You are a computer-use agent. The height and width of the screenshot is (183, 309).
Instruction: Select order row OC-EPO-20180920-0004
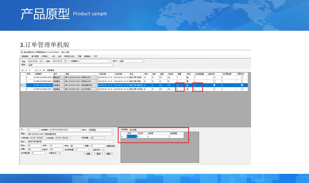tap(134, 77)
